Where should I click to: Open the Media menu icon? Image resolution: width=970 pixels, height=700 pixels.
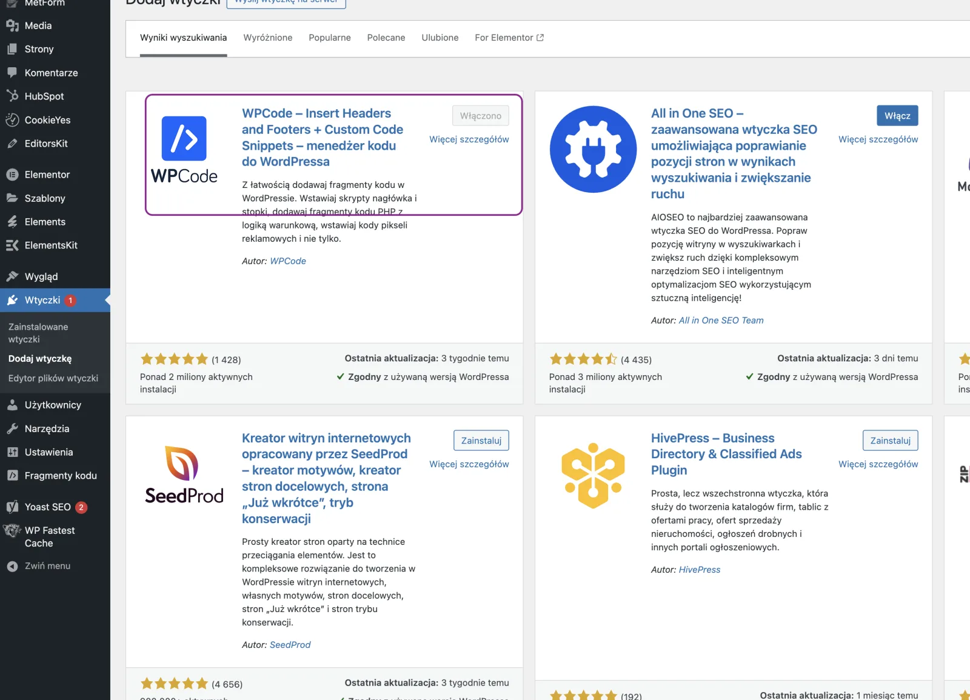pos(12,25)
